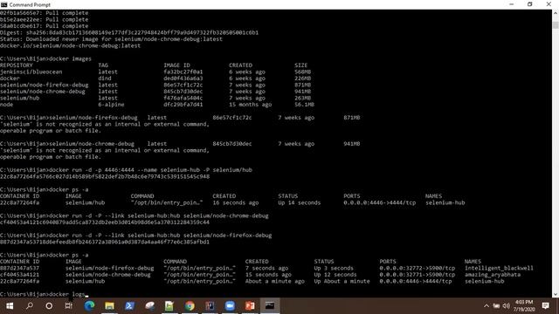Open Cortana circle icon

pyautogui.click(x=49, y=306)
